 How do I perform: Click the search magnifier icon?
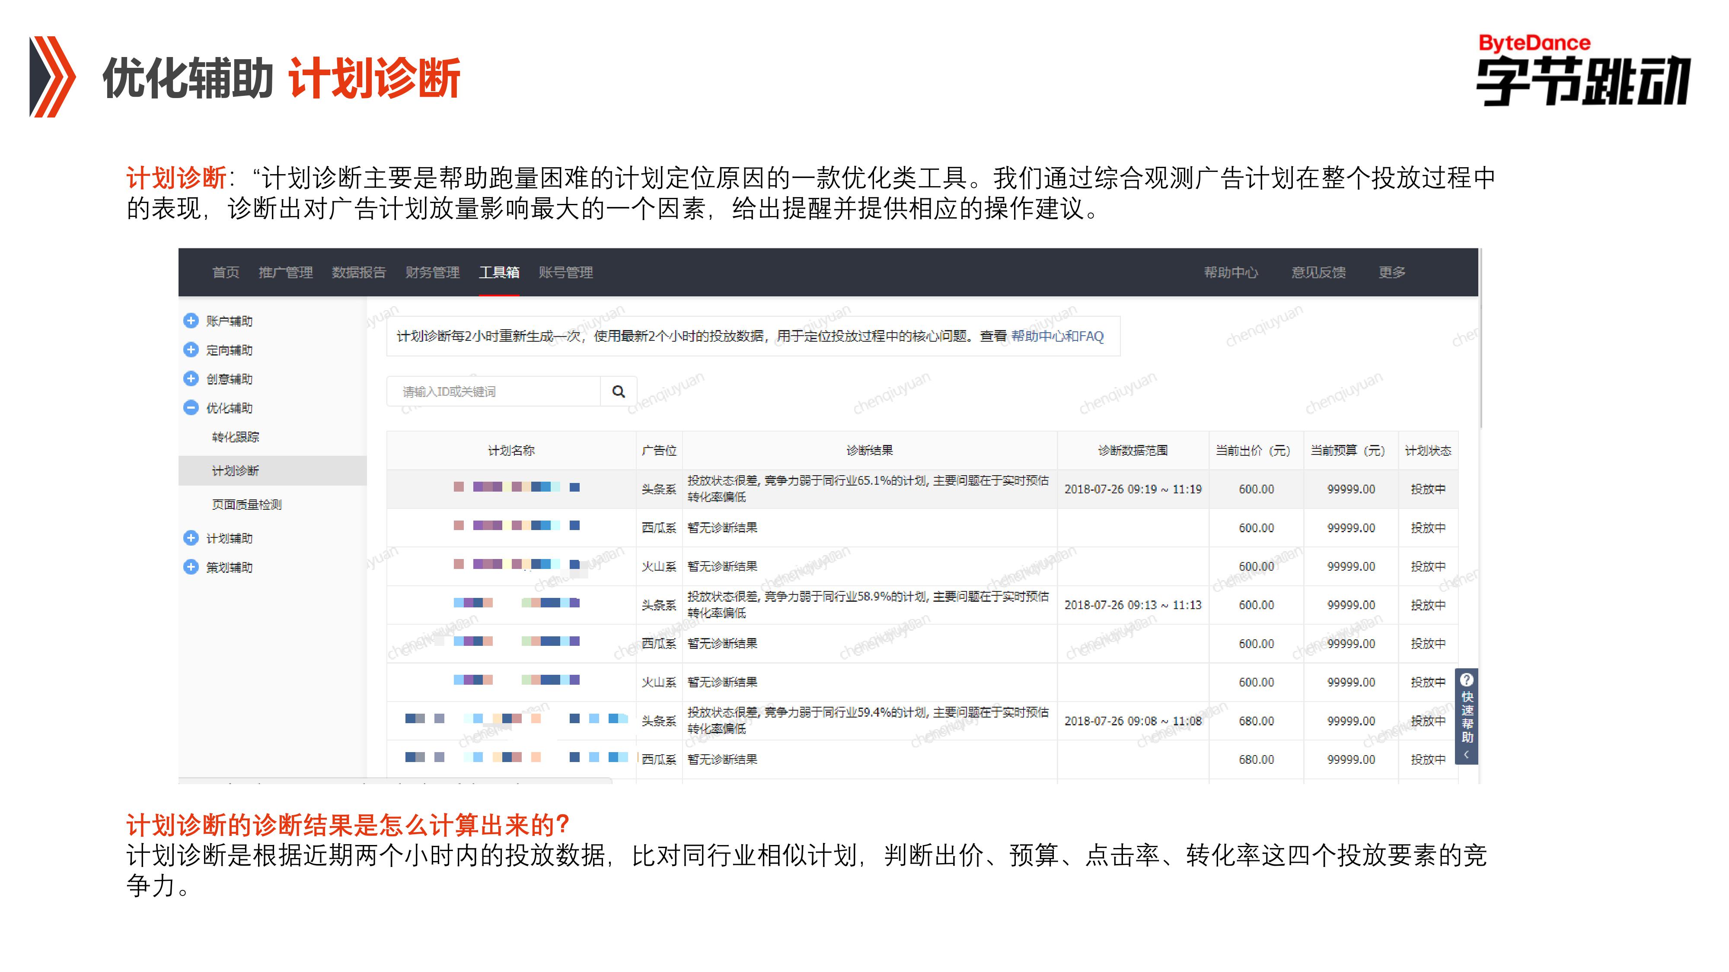[x=618, y=391]
